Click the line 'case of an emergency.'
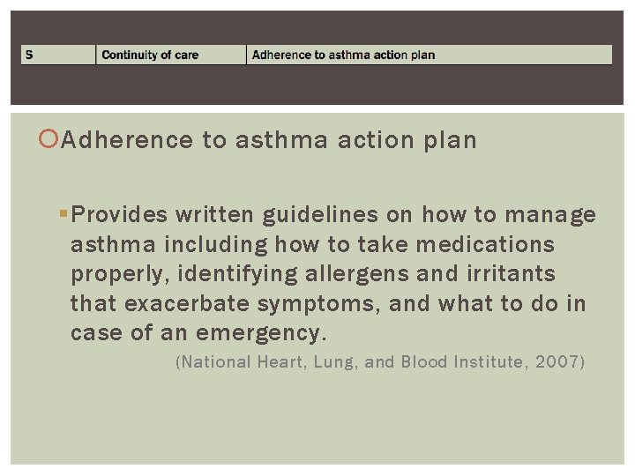 tap(198, 333)
